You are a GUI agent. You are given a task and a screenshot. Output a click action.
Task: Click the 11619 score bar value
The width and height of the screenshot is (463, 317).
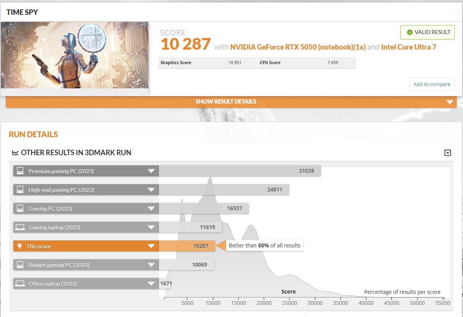[207, 227]
